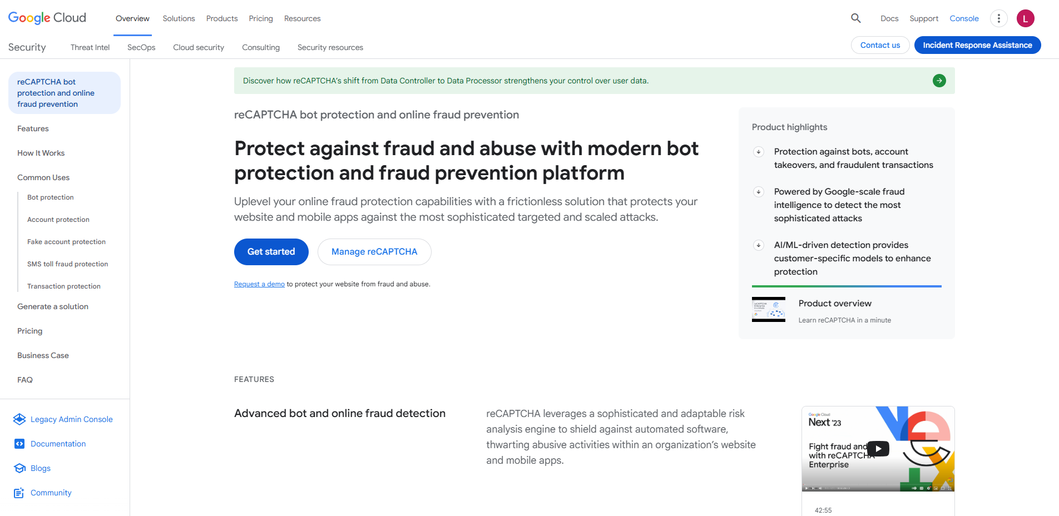Image resolution: width=1059 pixels, height=516 pixels.
Task: Open the Console link in the header
Action: [964, 18]
